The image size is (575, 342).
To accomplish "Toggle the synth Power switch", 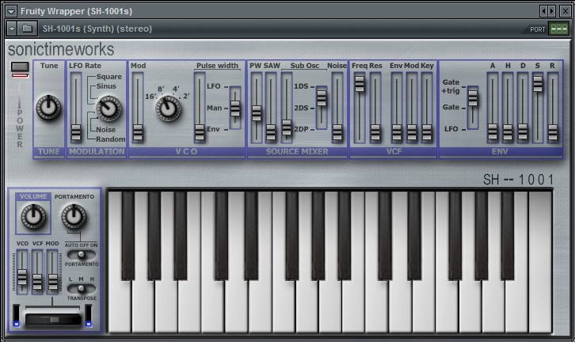I will [20, 69].
